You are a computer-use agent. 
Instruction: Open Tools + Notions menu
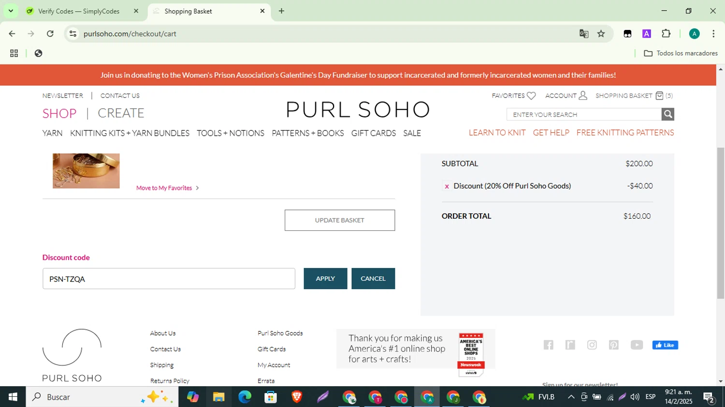point(231,133)
